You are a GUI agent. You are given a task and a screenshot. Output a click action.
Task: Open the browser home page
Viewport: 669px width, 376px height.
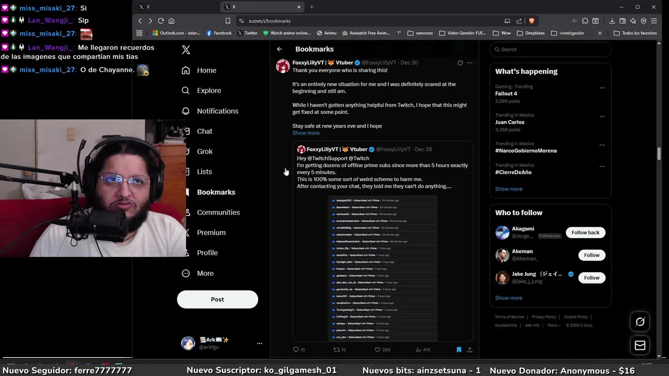coord(171,21)
